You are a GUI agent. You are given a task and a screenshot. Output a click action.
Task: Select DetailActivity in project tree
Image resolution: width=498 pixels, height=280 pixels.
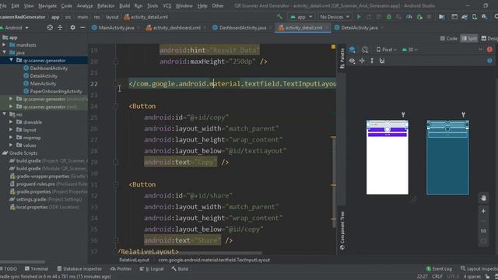(x=44, y=76)
